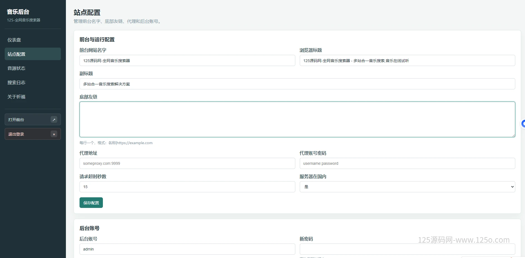
Task: Click the 代理账号密码 input field
Action: coord(407,163)
